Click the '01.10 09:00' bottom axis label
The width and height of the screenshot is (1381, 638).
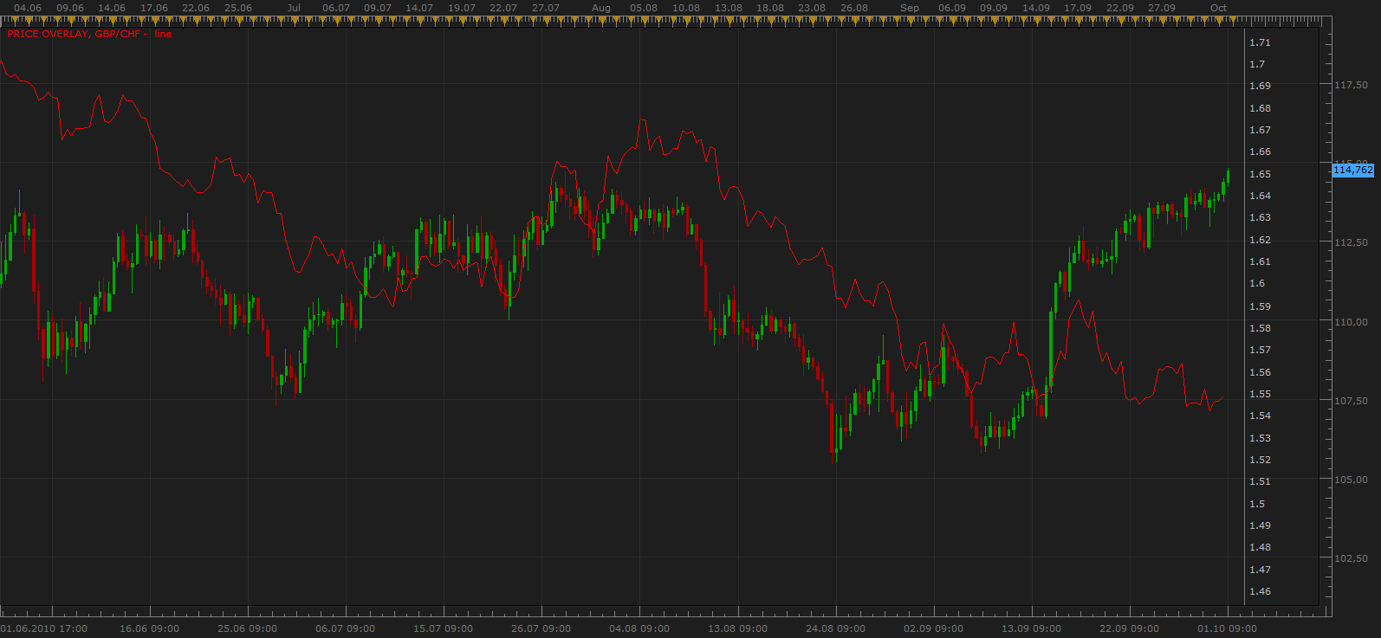click(1227, 628)
